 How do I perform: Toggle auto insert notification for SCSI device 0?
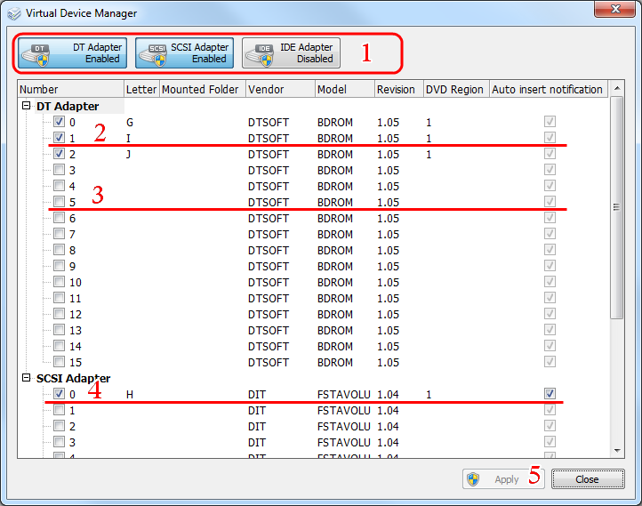point(550,394)
